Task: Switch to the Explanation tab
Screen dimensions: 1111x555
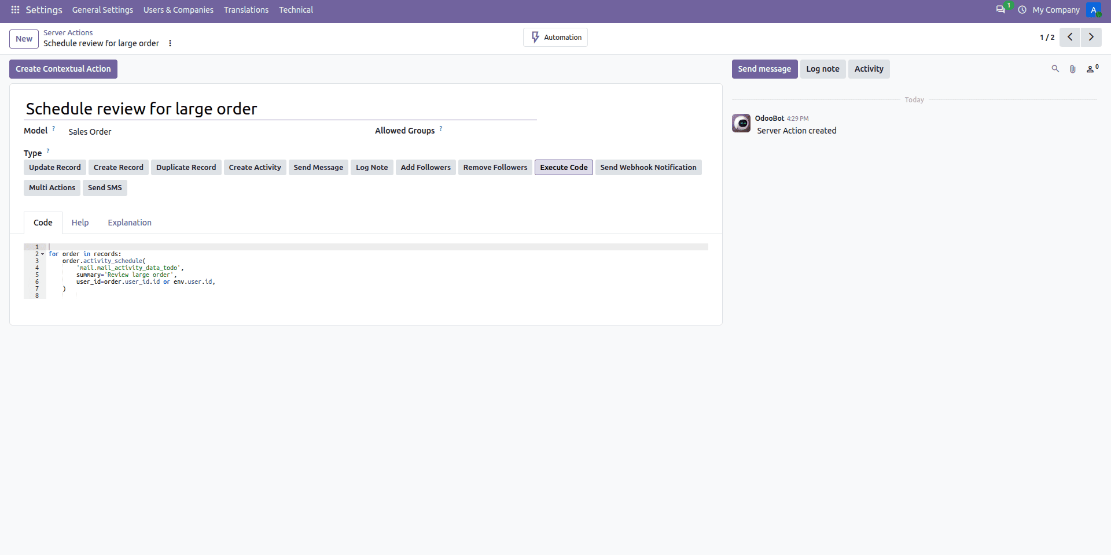Action: tap(130, 223)
